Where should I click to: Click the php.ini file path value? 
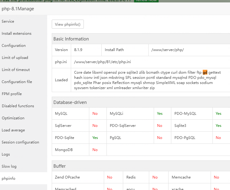pos(103,62)
